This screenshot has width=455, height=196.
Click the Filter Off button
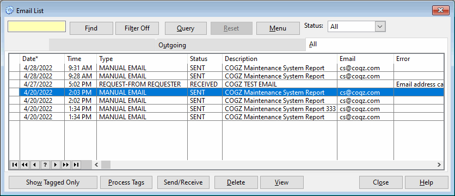[137, 28]
